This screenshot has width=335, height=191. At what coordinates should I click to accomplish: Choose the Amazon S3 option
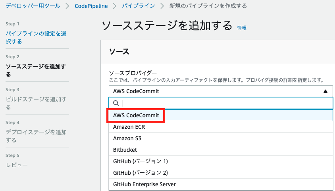point(221,139)
